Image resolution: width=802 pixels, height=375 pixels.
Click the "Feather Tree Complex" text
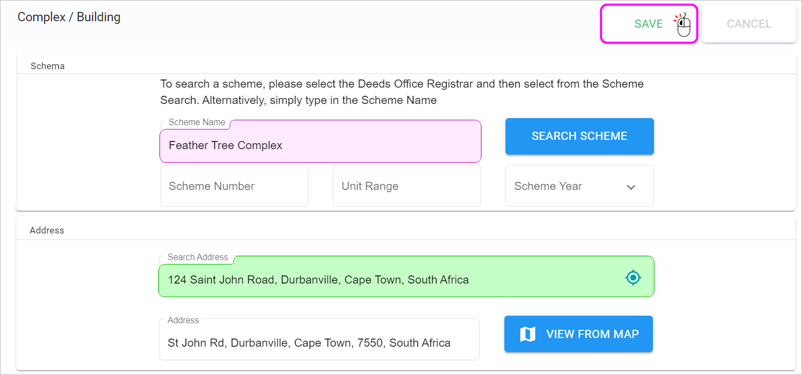click(226, 145)
